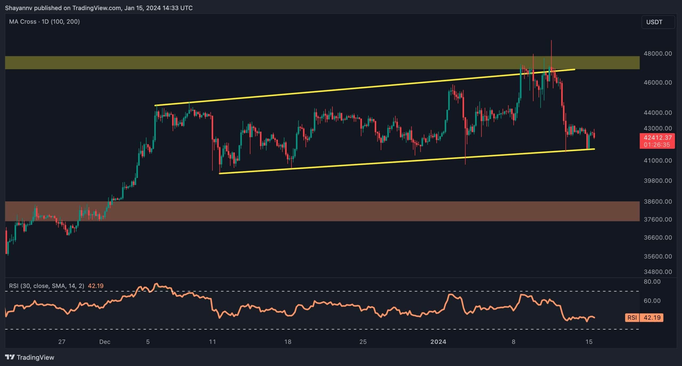Click the 44000.00 price axis label
The height and width of the screenshot is (366, 682).
[658, 113]
